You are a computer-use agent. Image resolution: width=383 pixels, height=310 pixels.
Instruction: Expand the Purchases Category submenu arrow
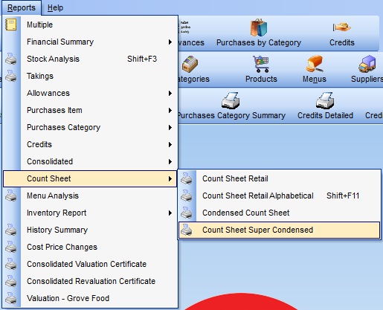(170, 127)
